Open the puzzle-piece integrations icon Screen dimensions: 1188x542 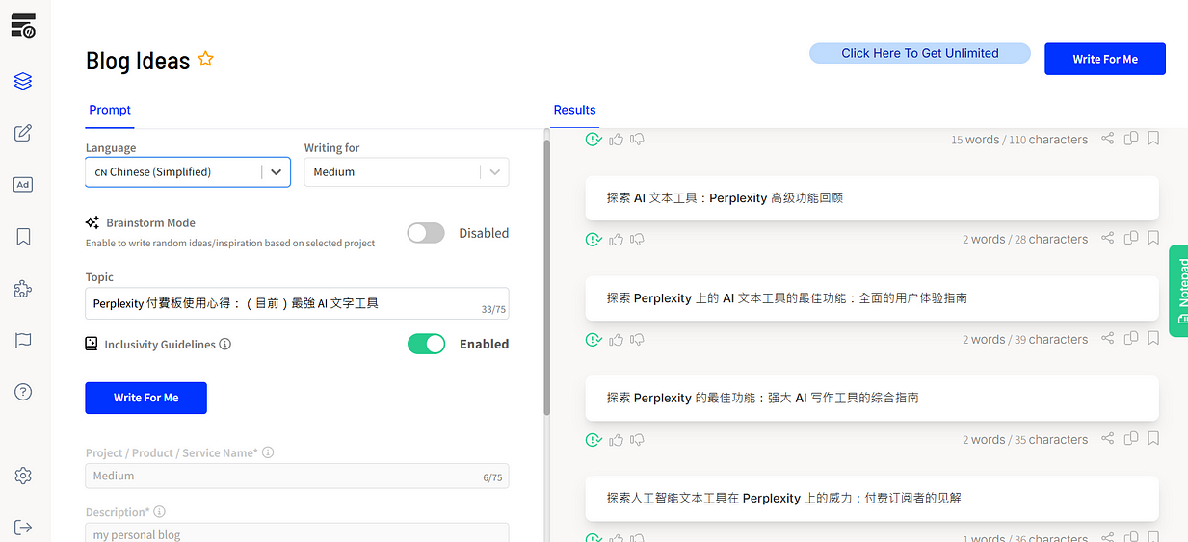point(23,289)
